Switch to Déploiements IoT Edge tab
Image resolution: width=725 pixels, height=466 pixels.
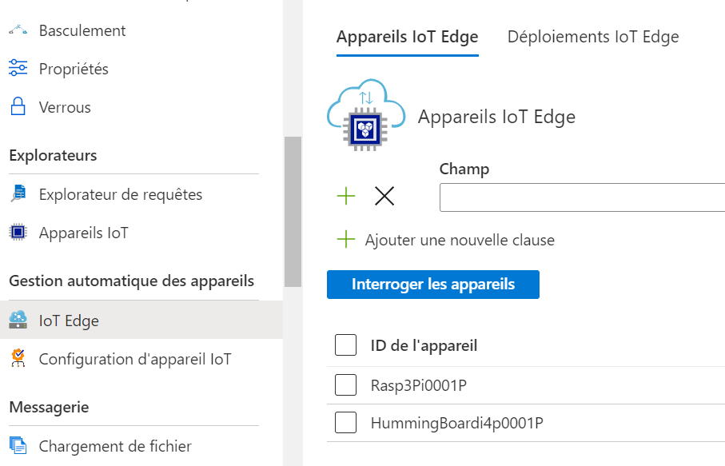point(593,37)
